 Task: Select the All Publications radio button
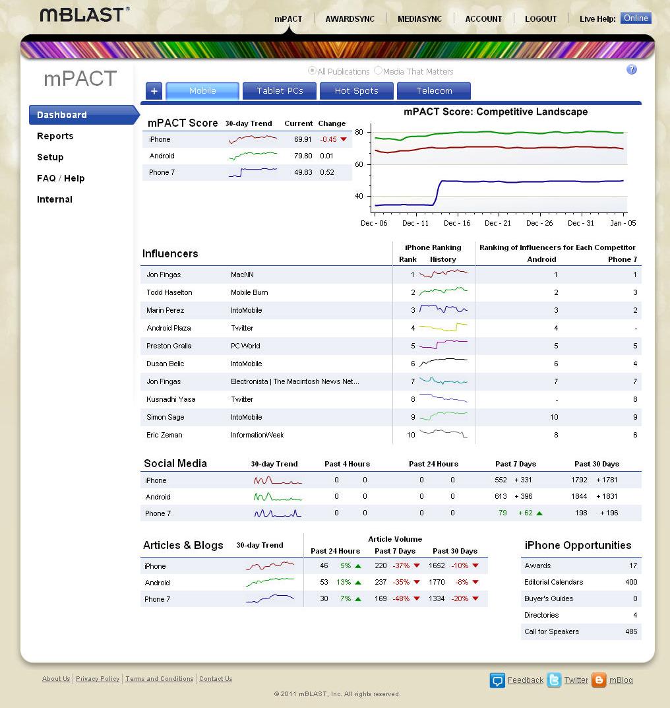pyautogui.click(x=313, y=71)
